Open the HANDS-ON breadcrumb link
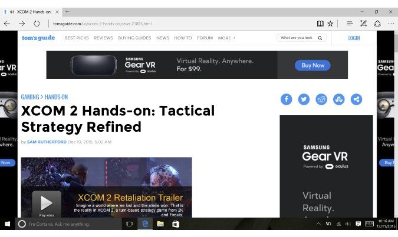 (x=57, y=97)
